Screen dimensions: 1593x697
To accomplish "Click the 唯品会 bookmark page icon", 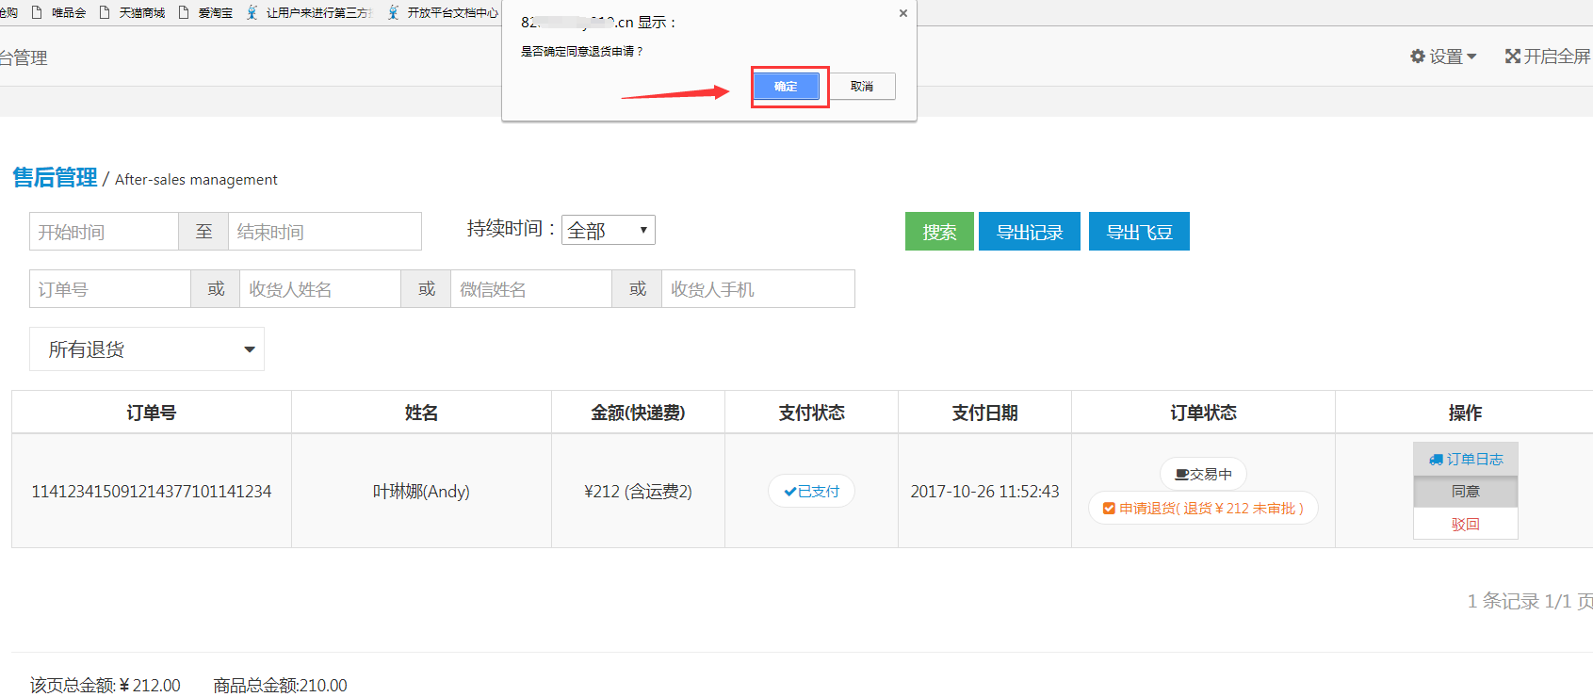I will [37, 12].
